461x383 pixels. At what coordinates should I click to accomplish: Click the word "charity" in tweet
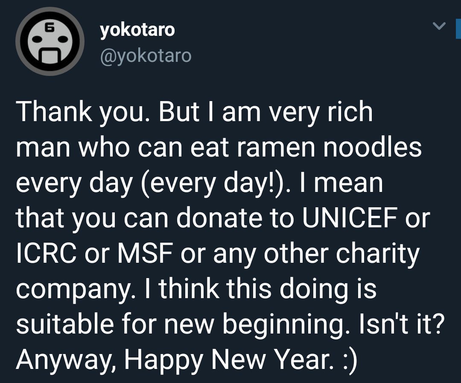pyautogui.click(x=378, y=254)
